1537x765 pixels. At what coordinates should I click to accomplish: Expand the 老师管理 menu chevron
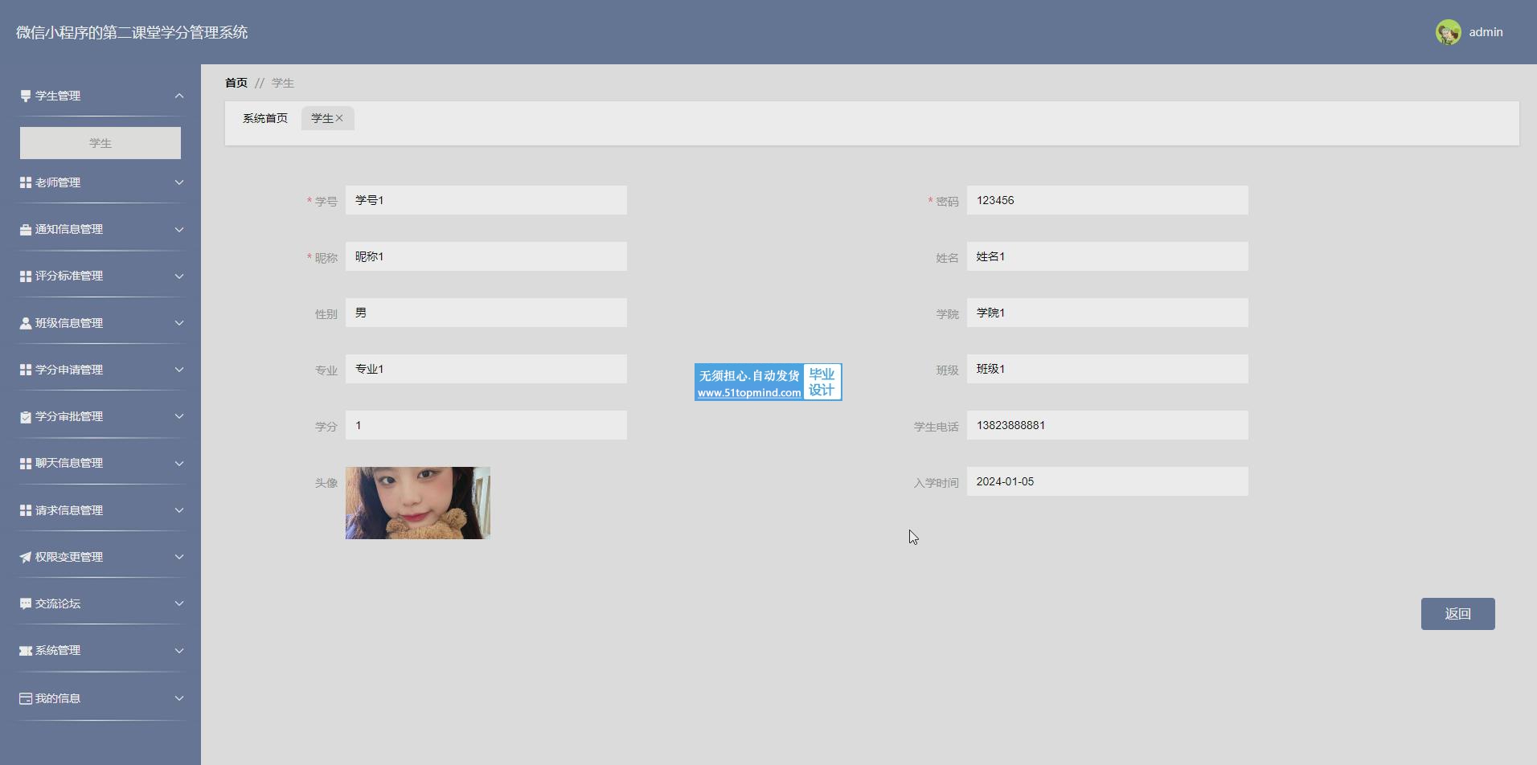click(x=179, y=182)
